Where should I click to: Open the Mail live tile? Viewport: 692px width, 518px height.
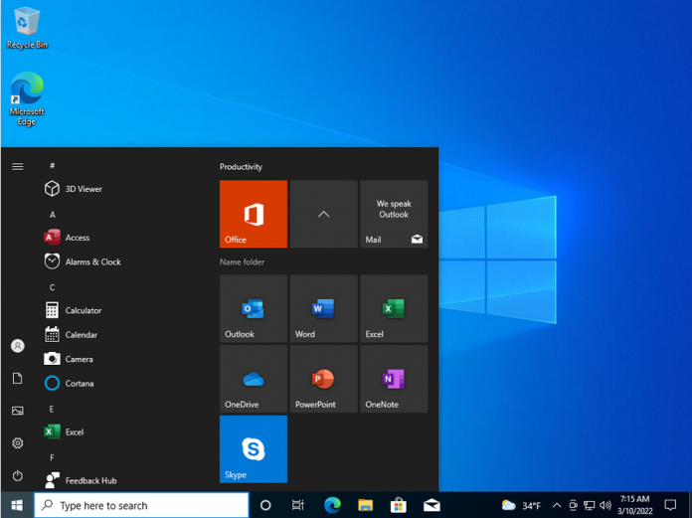click(394, 214)
